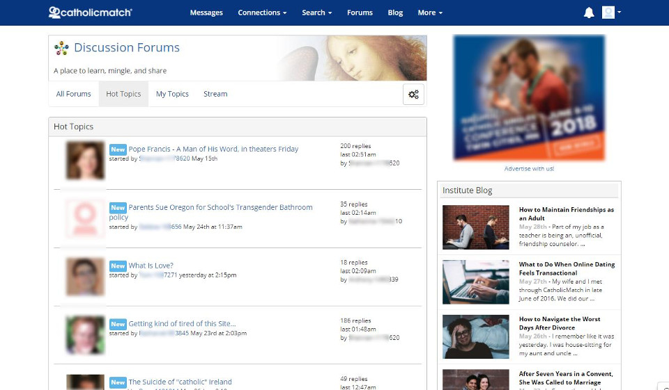669x390 pixels.
Task: Click New badge beside Pope Francis topic
Action: (x=118, y=149)
